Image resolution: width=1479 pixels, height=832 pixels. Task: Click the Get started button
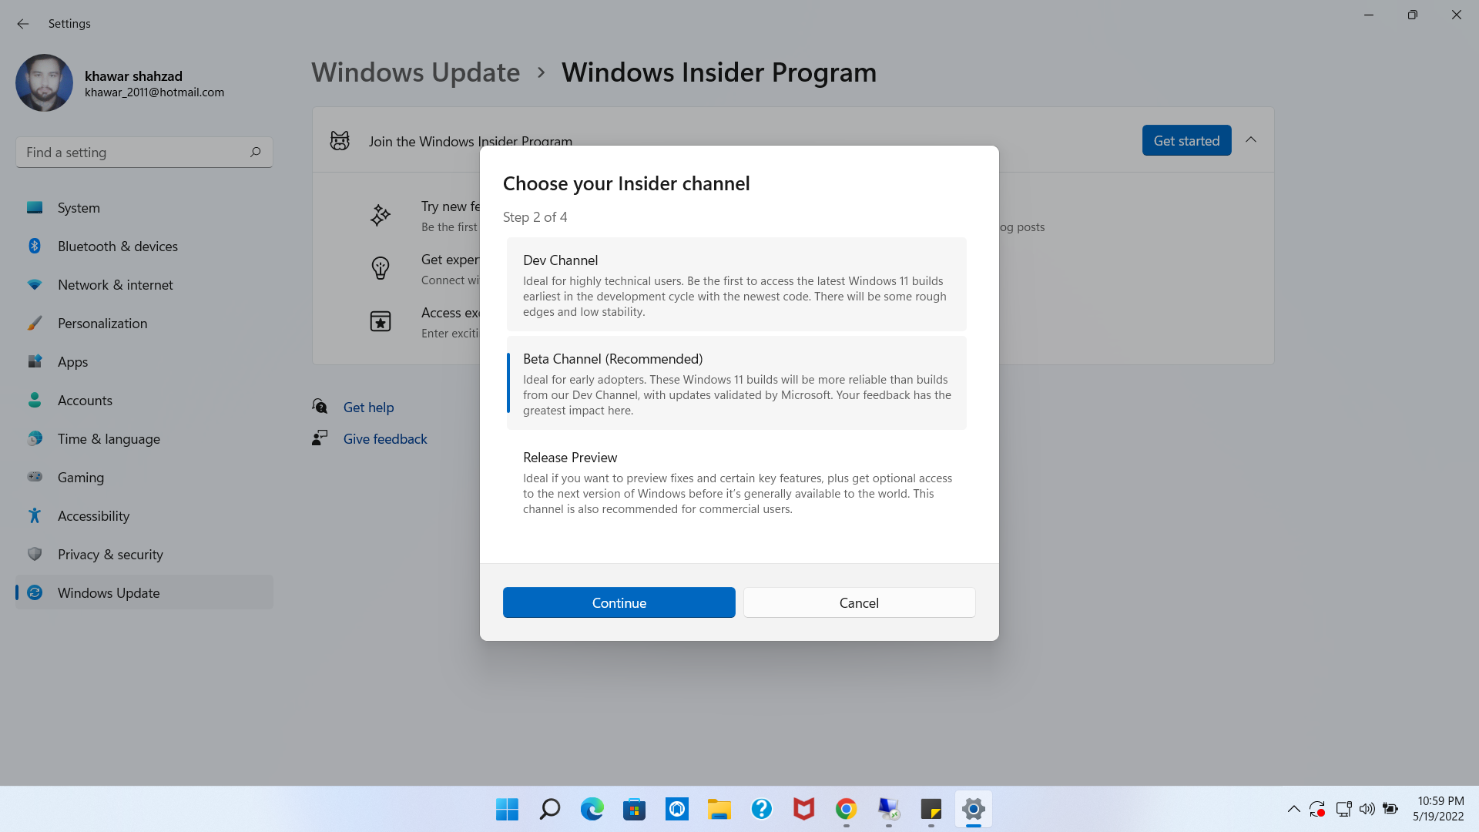click(x=1186, y=140)
